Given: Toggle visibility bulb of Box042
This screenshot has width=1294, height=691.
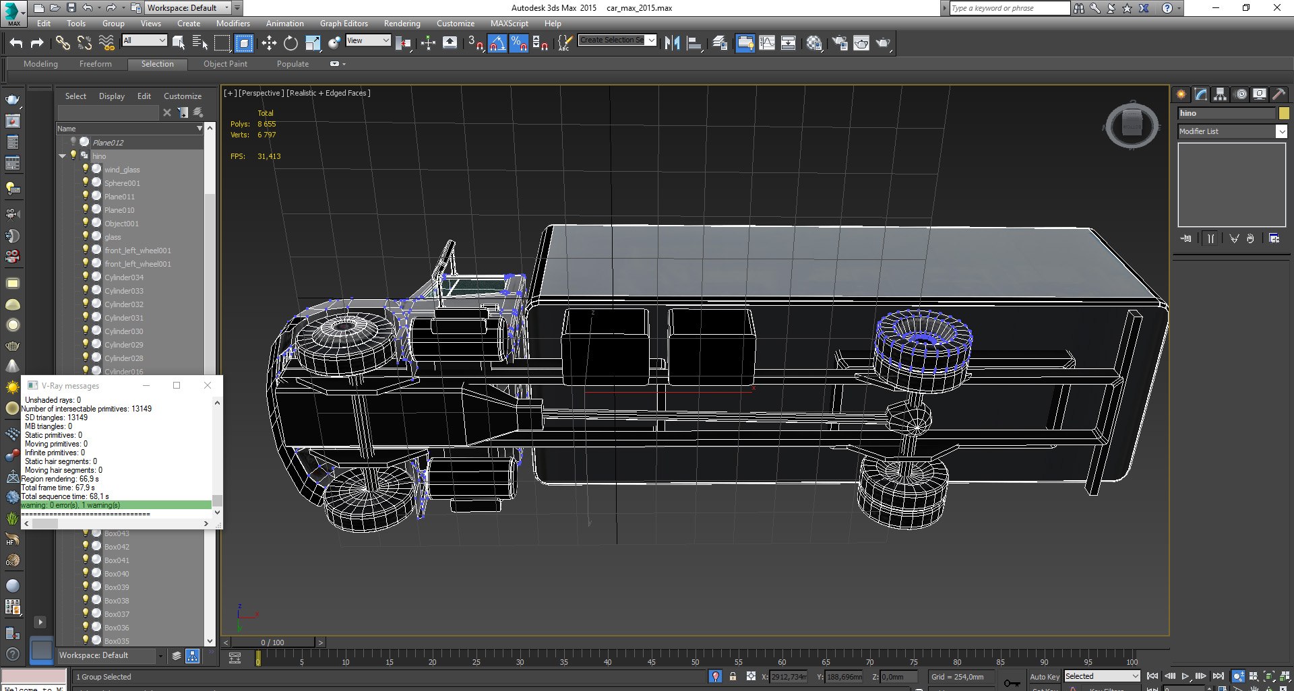Looking at the screenshot, I should 86,546.
